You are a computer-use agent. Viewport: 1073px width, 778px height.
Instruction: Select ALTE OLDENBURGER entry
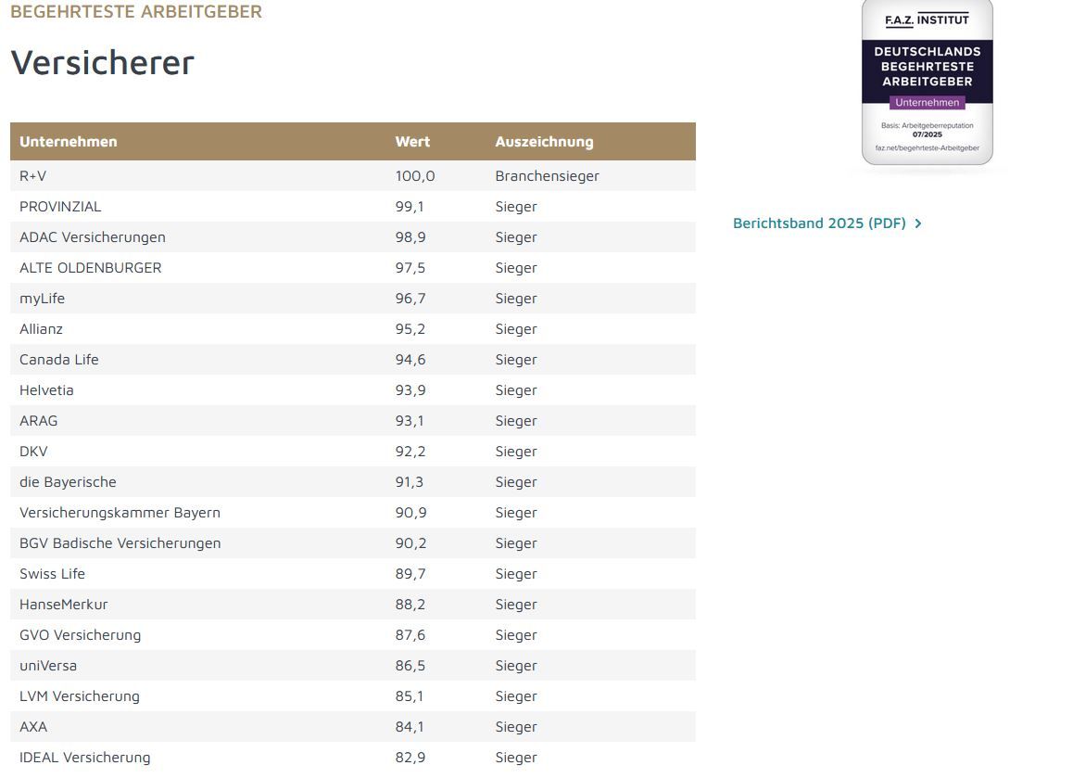click(90, 268)
